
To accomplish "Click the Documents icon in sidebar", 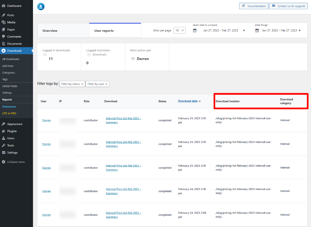I will pos(3,44).
